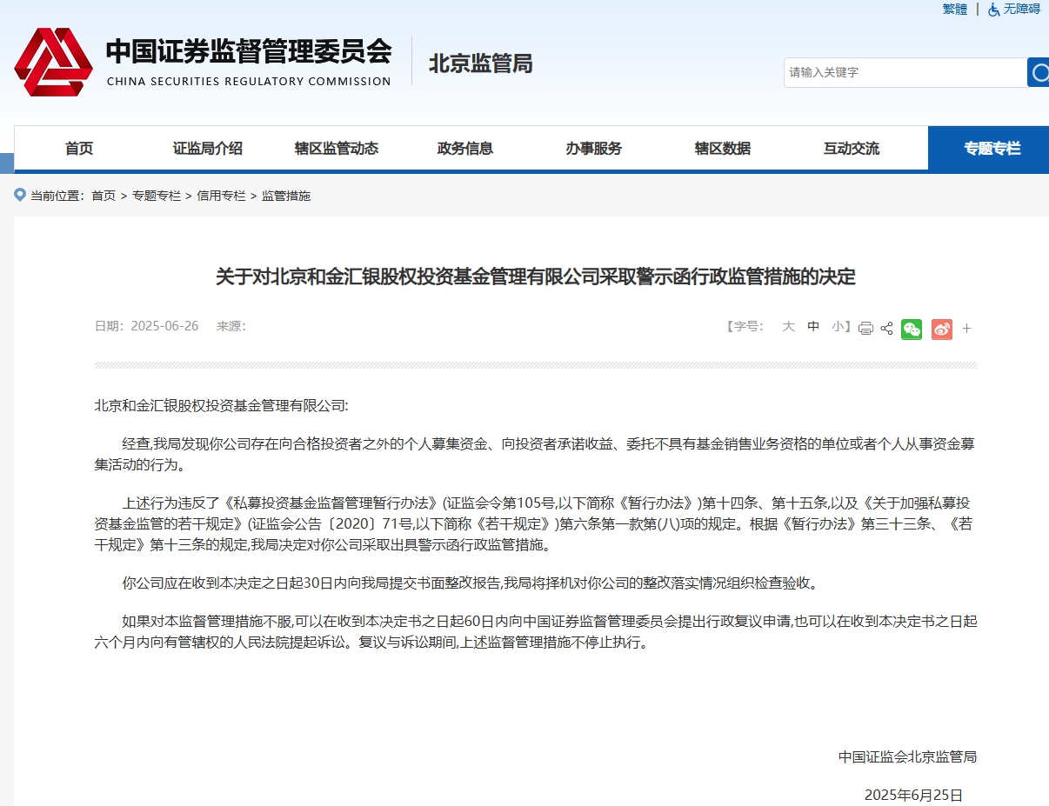Set font size to 中
The height and width of the screenshot is (806, 1049).
813,326
